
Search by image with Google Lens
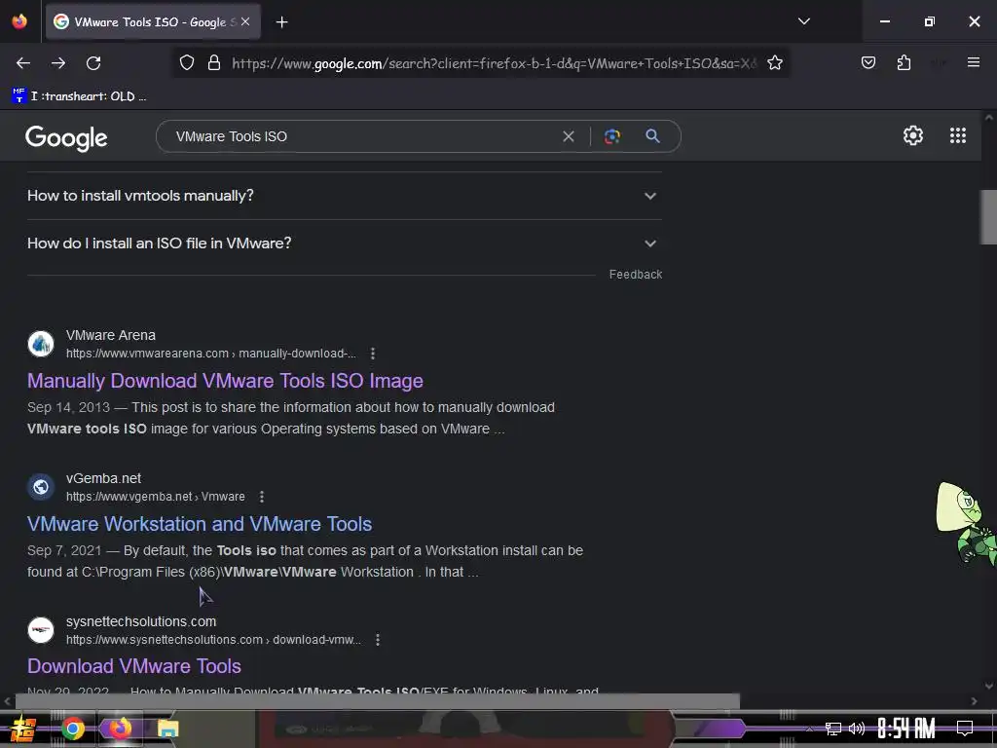[611, 136]
